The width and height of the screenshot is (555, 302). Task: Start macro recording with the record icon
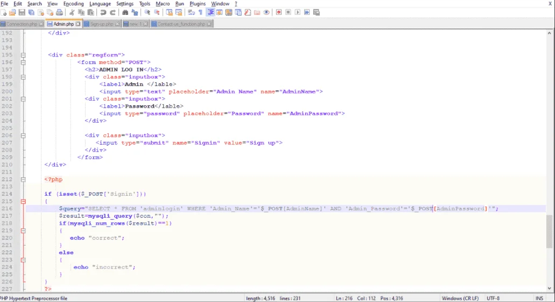[x=279, y=12]
